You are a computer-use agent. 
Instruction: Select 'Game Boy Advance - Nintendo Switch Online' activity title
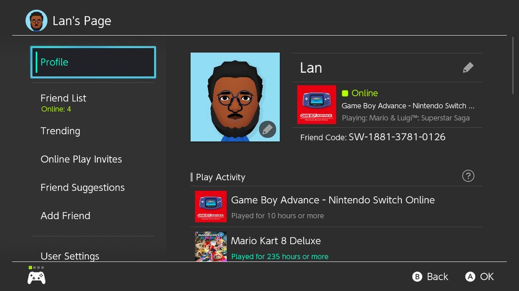[x=333, y=200]
